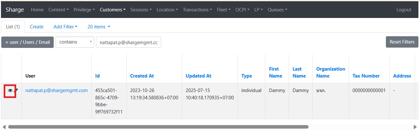Screen dimensions: 420x133
Task: Click the right scroll arrow of table
Action: tap(415, 127)
